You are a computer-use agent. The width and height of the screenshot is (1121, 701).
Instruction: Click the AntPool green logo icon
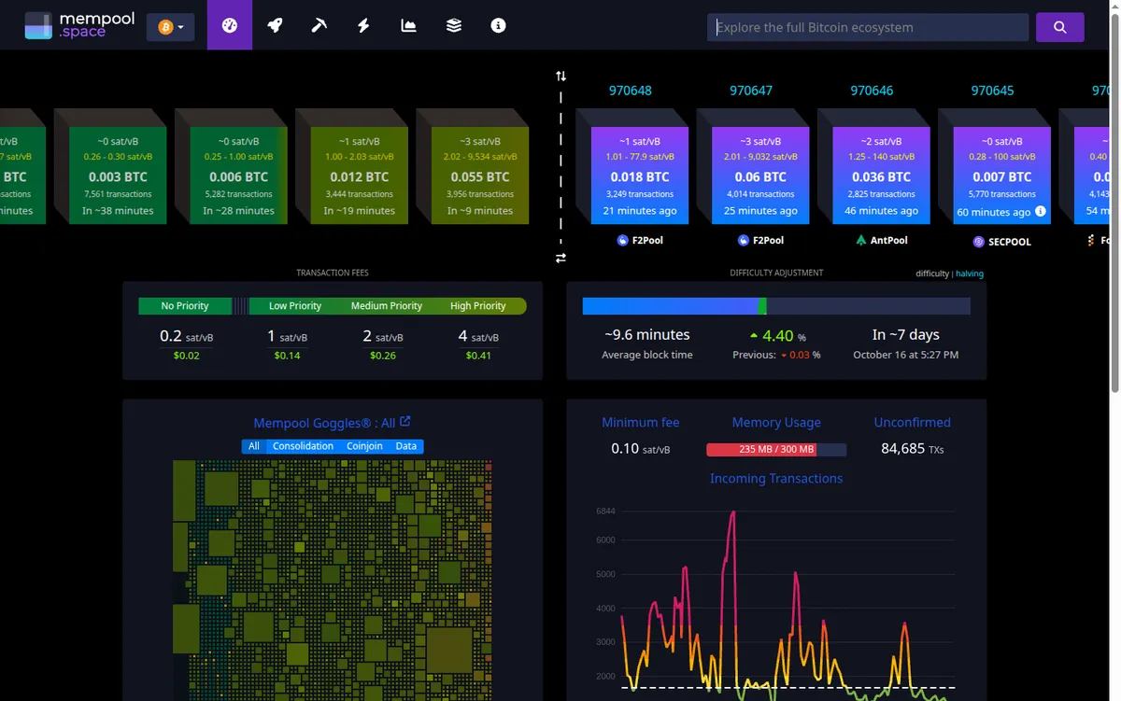point(861,240)
